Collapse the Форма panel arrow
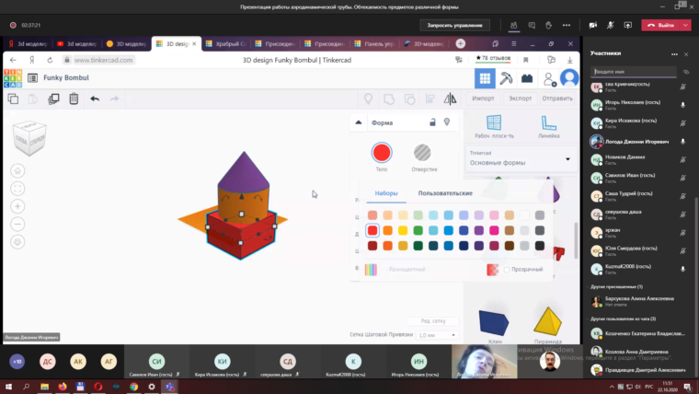 pos(360,122)
